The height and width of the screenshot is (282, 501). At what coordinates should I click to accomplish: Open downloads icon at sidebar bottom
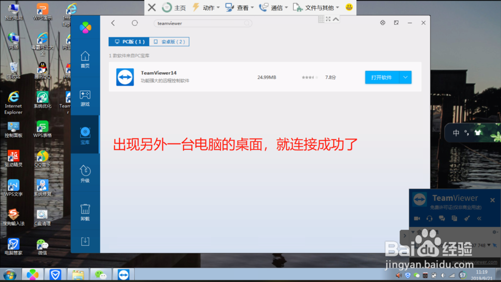point(85,241)
